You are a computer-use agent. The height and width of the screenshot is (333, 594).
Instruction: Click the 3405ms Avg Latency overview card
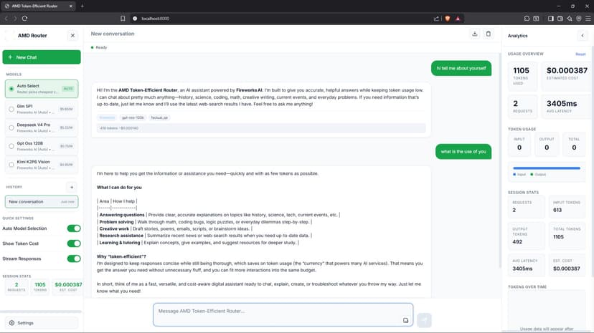(x=567, y=106)
